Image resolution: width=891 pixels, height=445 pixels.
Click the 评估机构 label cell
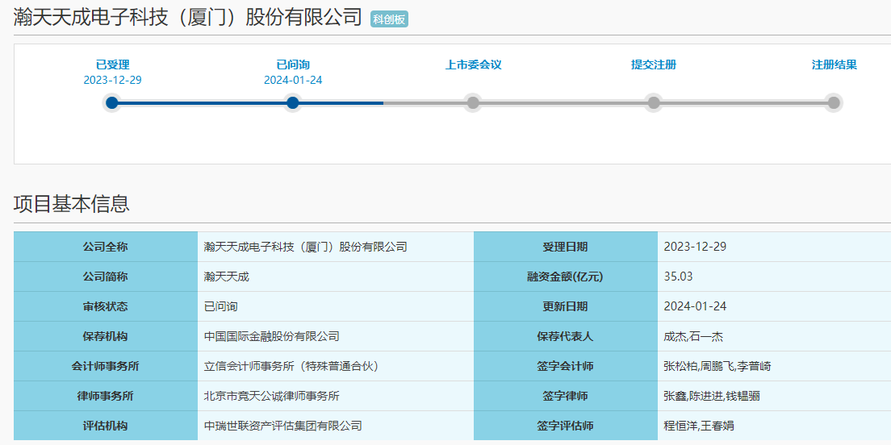(x=106, y=426)
